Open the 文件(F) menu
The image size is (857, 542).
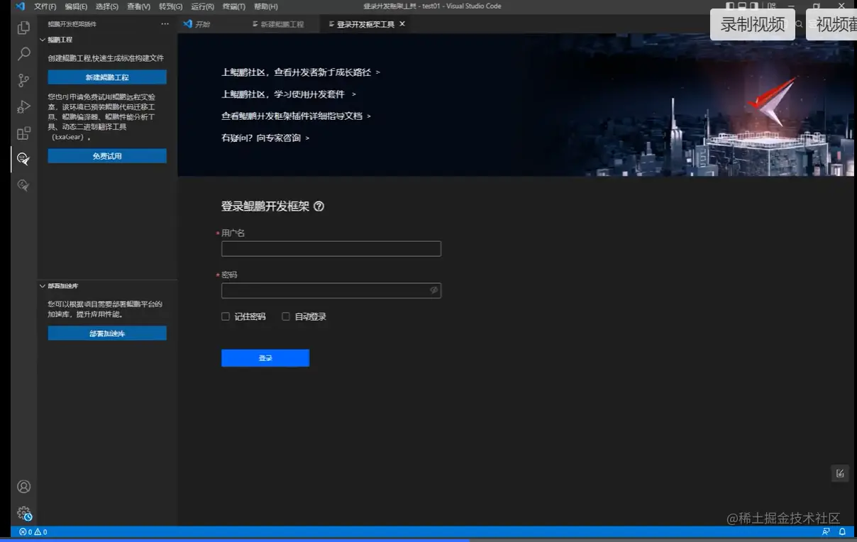(x=45, y=6)
